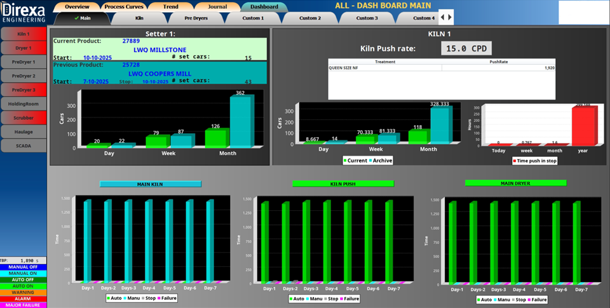Click Archive legend in Kiln 1 chart
The height and width of the screenshot is (308, 610).
click(380, 161)
